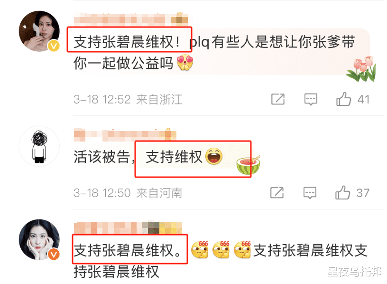Screen dimensions: 387x284
Task: Click the yellow verified badge on first avatar
Action: (x=54, y=46)
